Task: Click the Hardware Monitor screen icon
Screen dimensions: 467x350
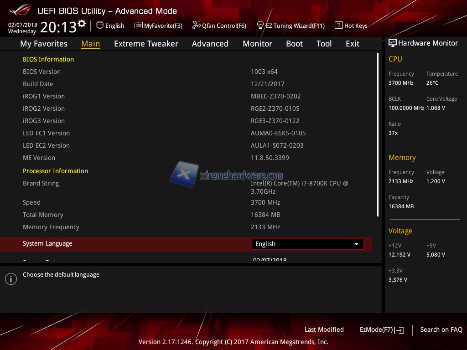Action: [x=392, y=43]
